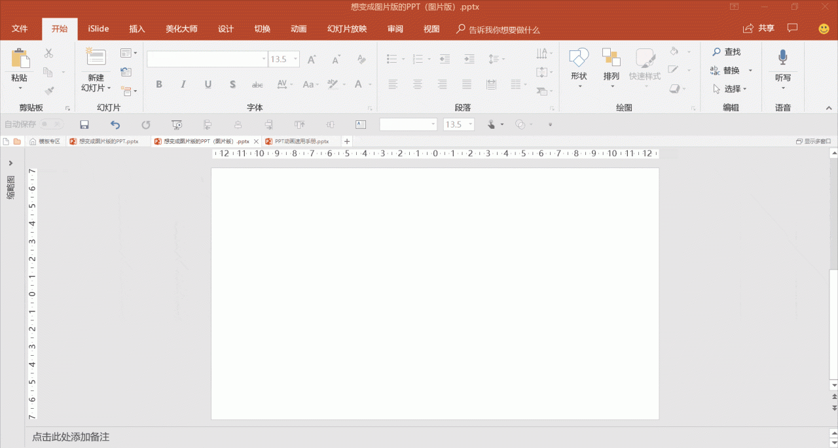
Task: Open the Shapes gallery icon
Action: point(579,58)
